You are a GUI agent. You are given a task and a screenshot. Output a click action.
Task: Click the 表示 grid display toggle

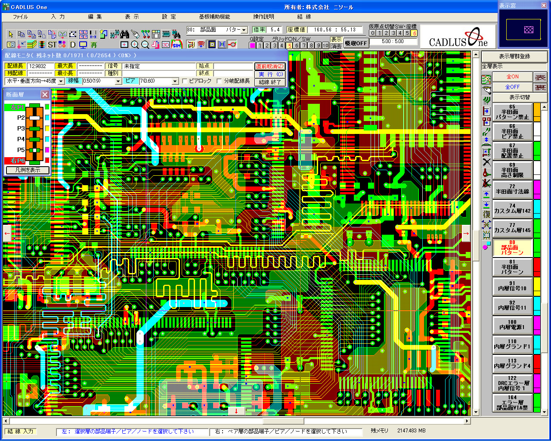click(336, 40)
